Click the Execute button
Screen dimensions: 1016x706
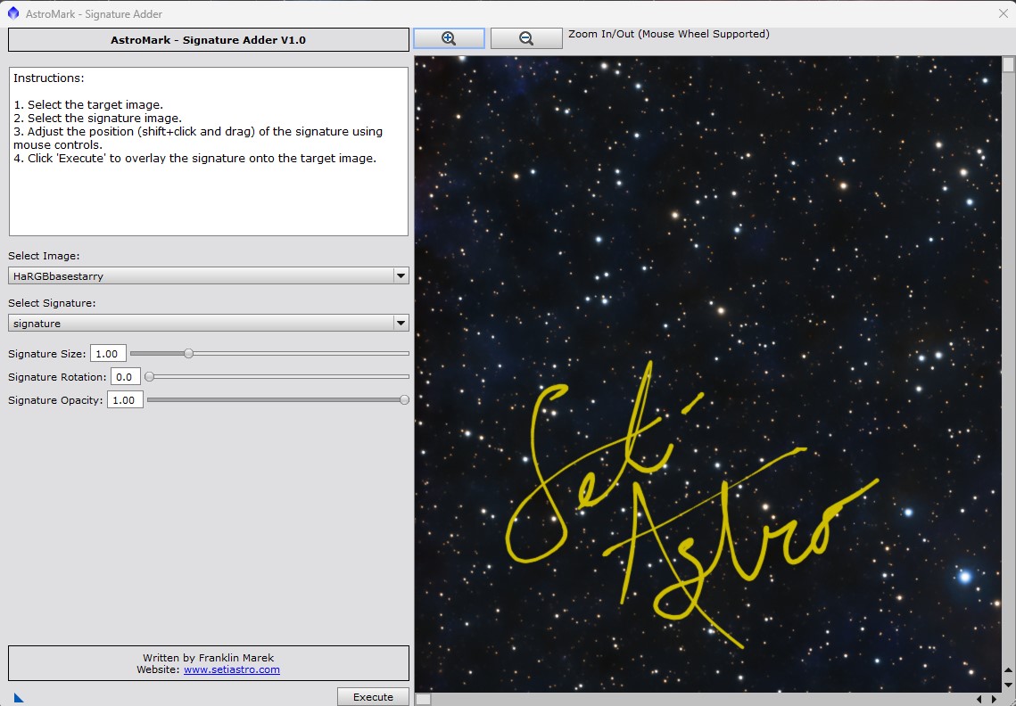coord(373,697)
